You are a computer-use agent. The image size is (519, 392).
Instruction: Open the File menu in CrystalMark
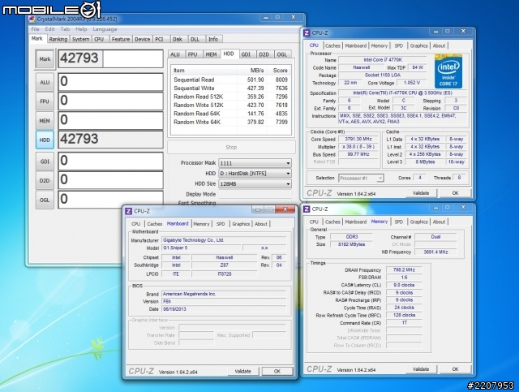35,29
